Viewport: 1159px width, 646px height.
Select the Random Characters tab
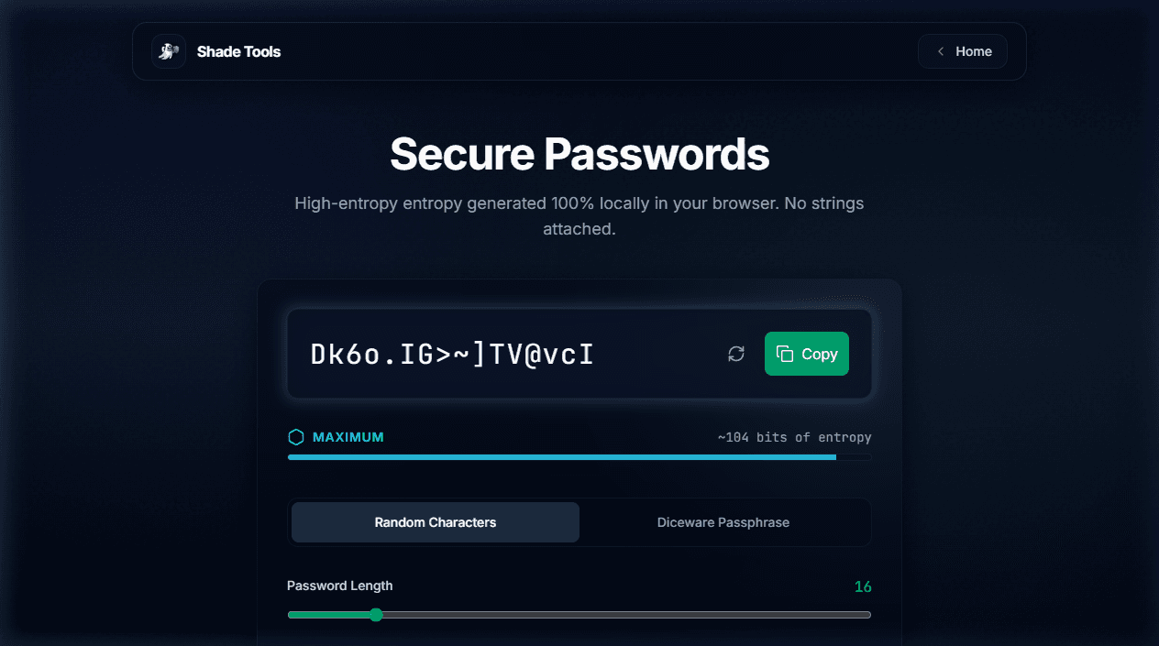click(435, 521)
